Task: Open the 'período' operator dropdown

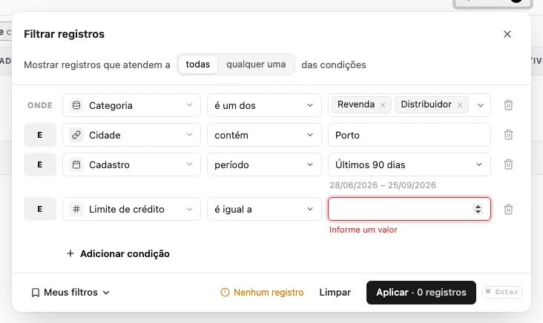Action: [264, 164]
